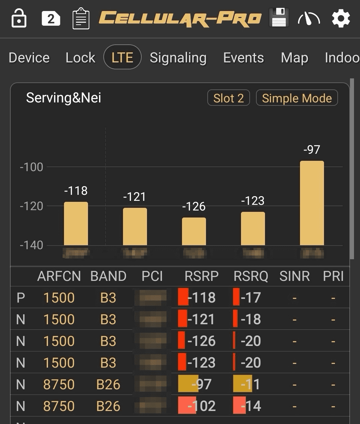Tap the RSRP value -102
Viewport: 360px width, 424px height.
click(x=202, y=406)
